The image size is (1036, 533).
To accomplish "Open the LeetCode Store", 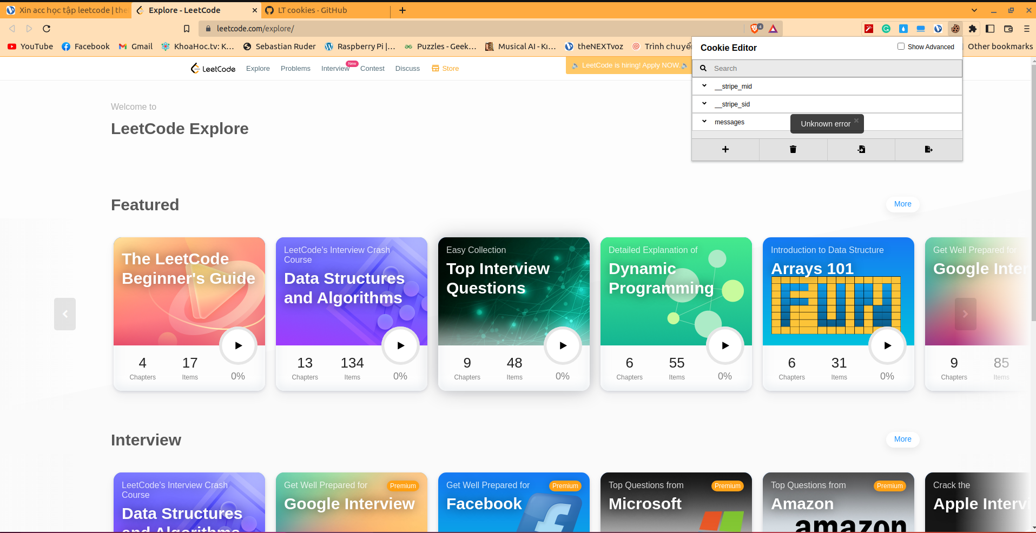I will pyautogui.click(x=445, y=69).
